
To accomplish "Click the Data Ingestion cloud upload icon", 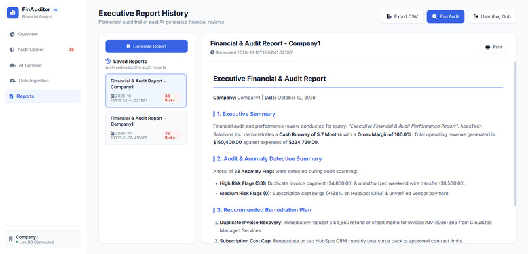I will pyautogui.click(x=12, y=81).
